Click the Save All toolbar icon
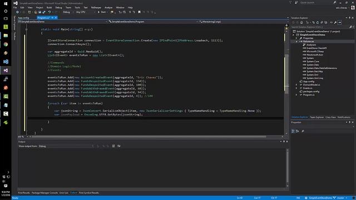 44,12
